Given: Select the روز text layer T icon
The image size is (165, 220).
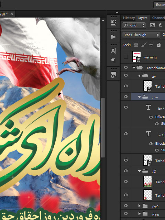Looking at the screenshot, I should tap(148, 107).
